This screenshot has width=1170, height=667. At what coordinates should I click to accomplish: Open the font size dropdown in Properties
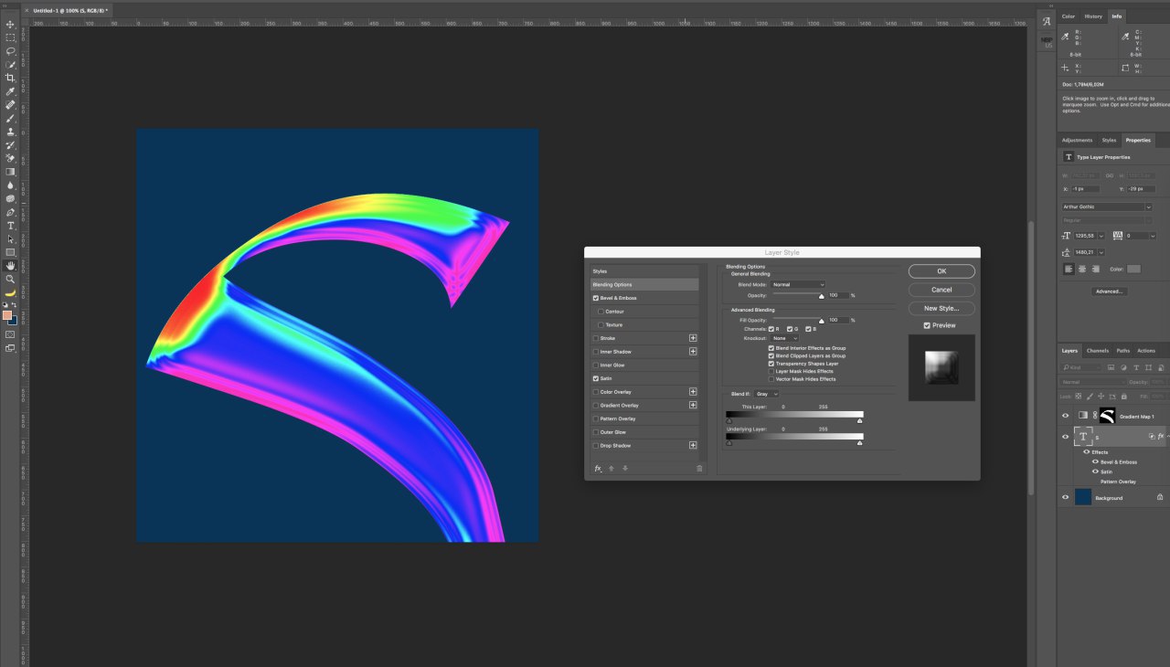[x=1101, y=236]
